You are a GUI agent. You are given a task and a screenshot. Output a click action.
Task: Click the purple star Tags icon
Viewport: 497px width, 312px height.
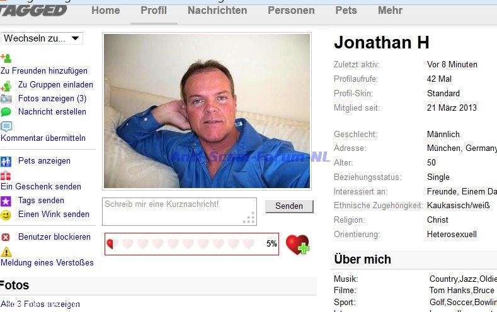click(6, 201)
